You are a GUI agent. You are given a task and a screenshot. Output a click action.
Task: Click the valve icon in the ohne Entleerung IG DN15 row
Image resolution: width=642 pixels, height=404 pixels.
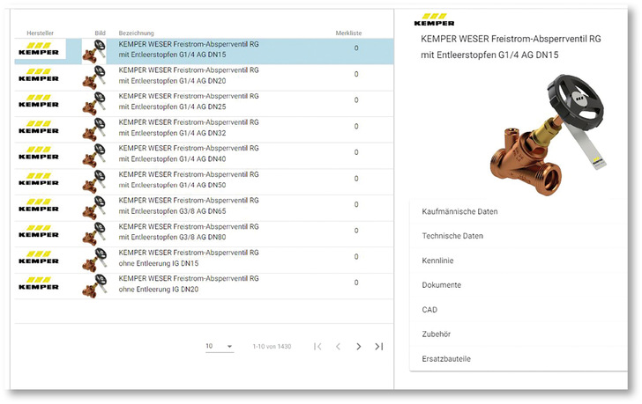pyautogui.click(x=93, y=261)
